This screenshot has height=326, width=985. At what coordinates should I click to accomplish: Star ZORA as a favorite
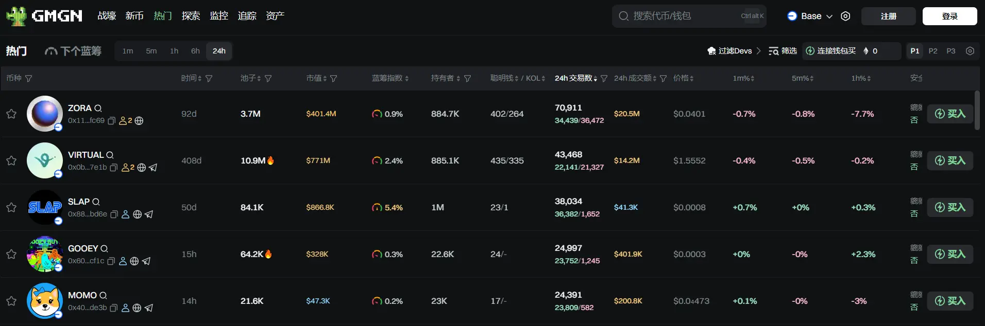[x=11, y=114]
